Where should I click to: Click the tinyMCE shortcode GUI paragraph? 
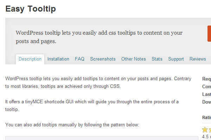tap(92, 105)
